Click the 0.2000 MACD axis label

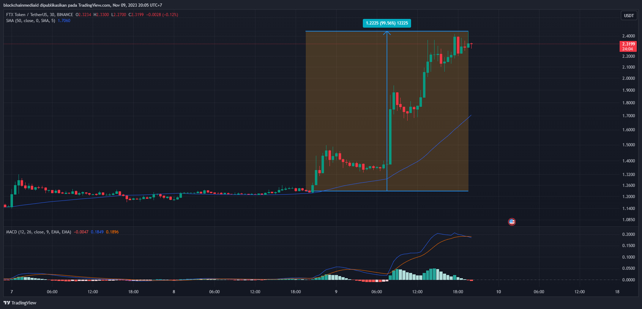pyautogui.click(x=628, y=234)
